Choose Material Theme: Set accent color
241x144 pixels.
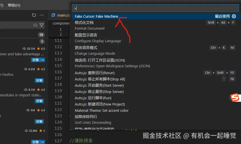click(155, 110)
